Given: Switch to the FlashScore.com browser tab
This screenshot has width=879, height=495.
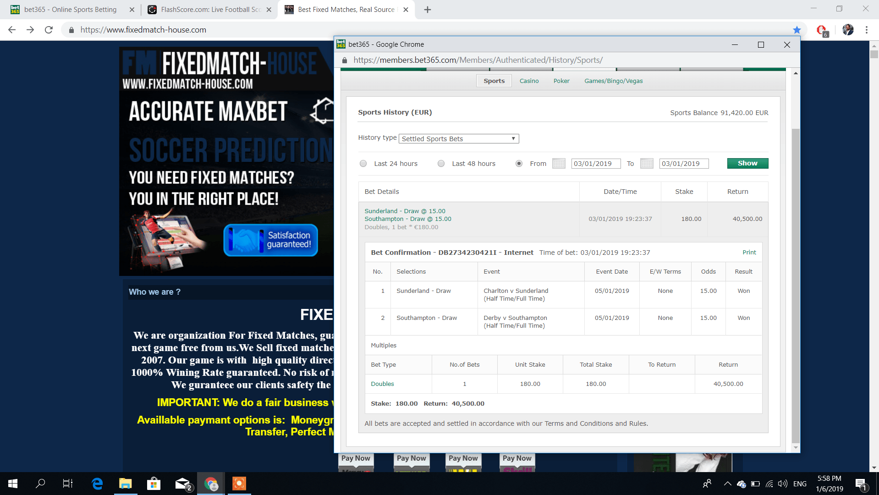Looking at the screenshot, I should pyautogui.click(x=209, y=10).
